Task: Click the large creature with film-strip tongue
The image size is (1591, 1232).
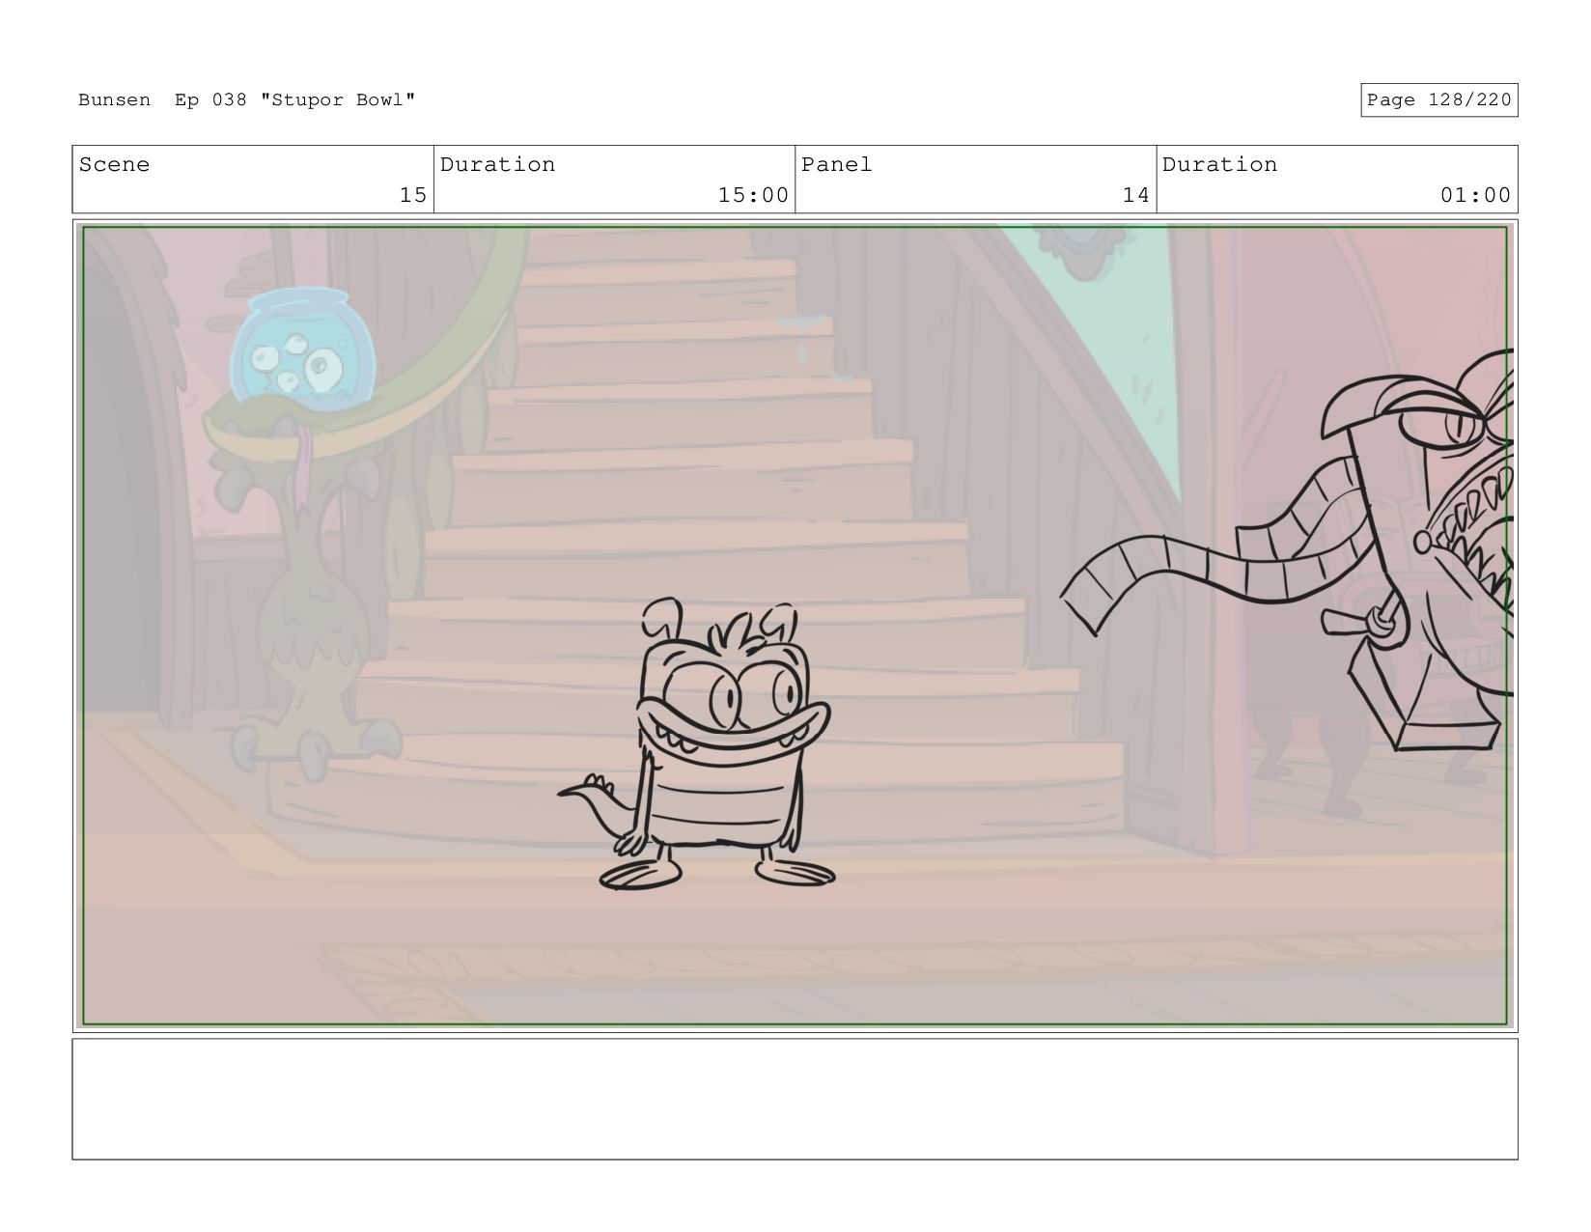Action: click(x=1289, y=550)
